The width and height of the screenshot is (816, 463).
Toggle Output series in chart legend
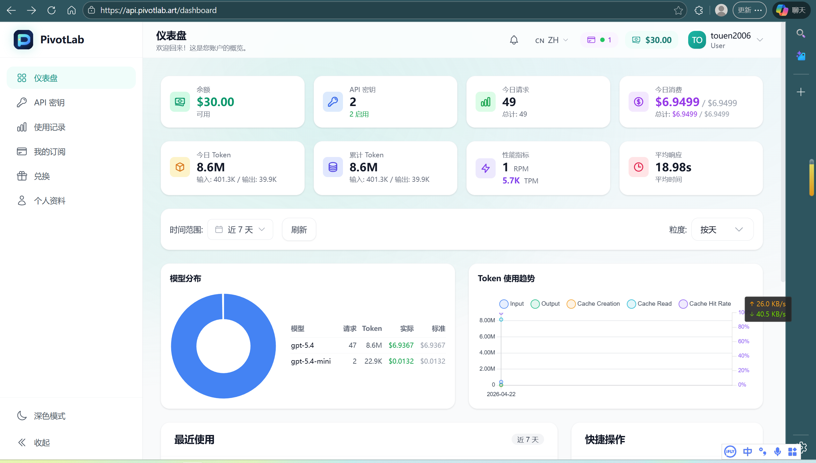click(x=545, y=304)
